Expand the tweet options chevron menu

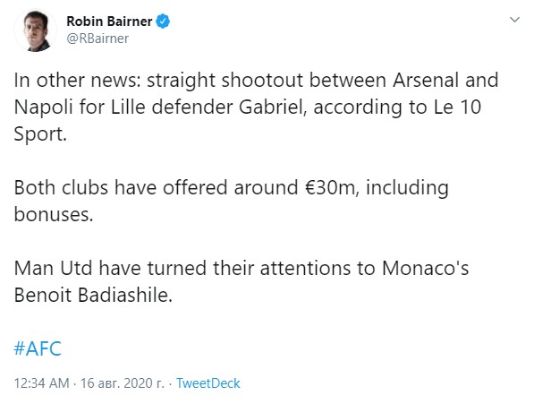pyautogui.click(x=514, y=20)
